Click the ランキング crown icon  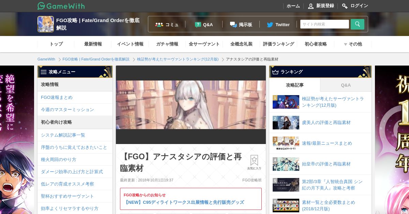[x=275, y=72]
